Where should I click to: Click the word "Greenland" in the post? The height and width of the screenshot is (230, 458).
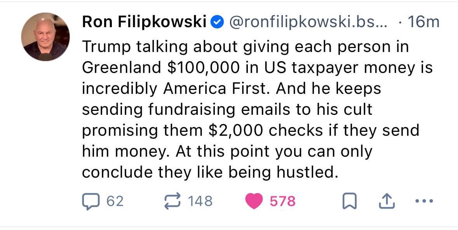[x=122, y=68]
